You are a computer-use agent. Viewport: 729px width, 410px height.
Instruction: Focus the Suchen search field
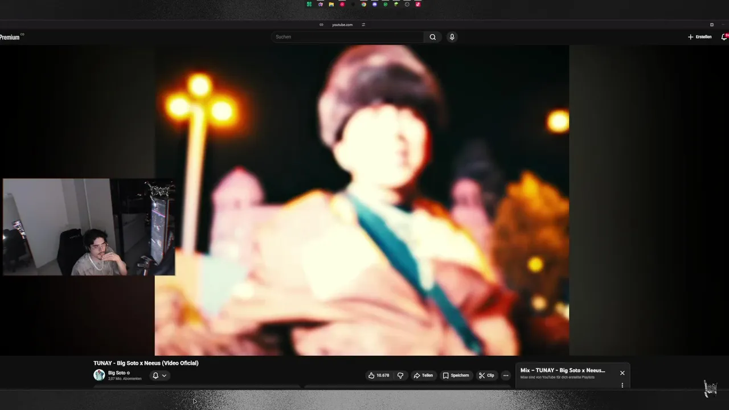coord(348,37)
